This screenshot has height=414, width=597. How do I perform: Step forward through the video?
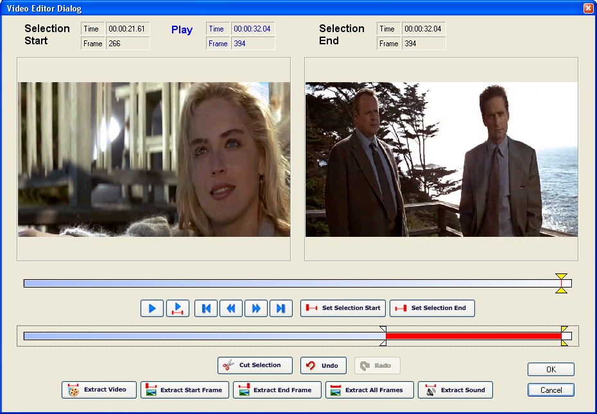(256, 308)
